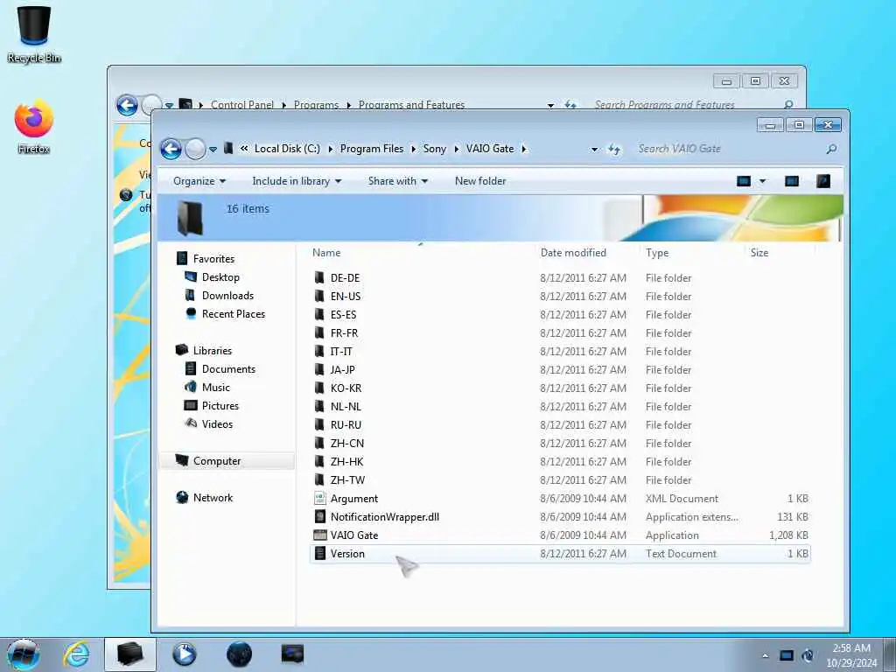
Task: Select the DE-DE folder icon
Action: (x=319, y=277)
